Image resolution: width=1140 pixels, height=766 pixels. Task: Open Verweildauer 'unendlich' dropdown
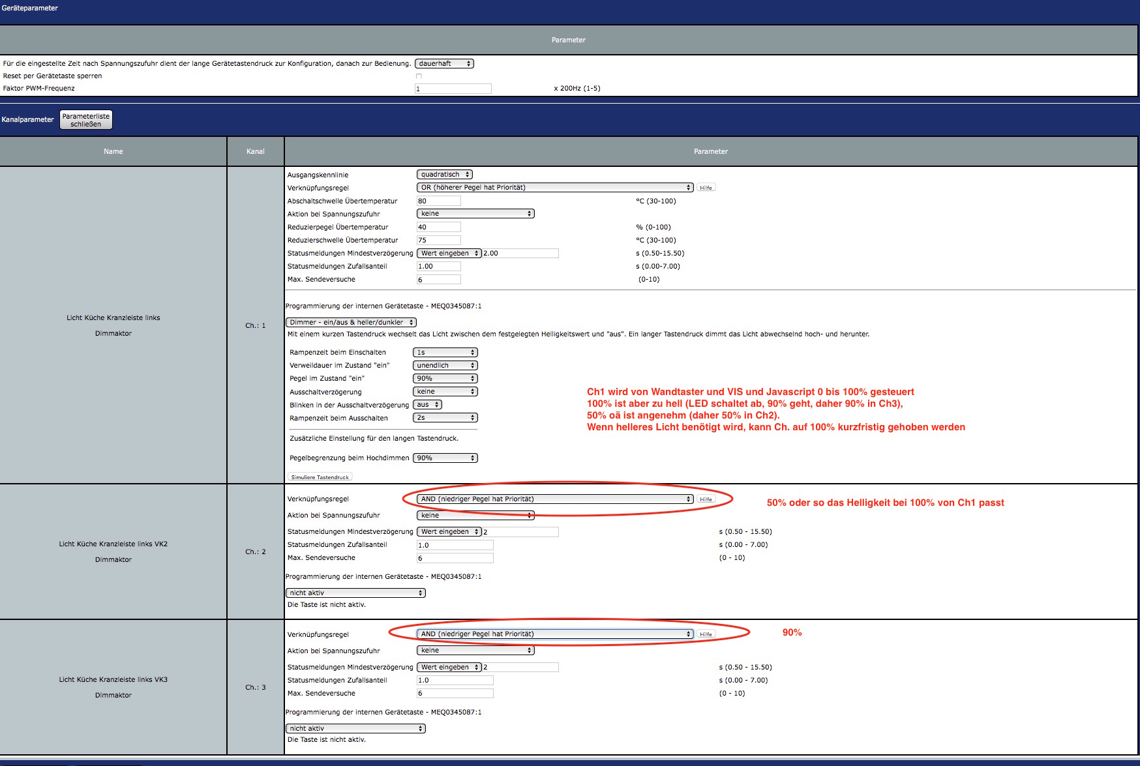click(x=445, y=365)
